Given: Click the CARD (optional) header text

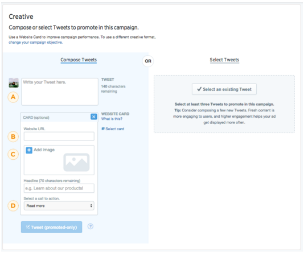Looking at the screenshot, I should 36,118.
